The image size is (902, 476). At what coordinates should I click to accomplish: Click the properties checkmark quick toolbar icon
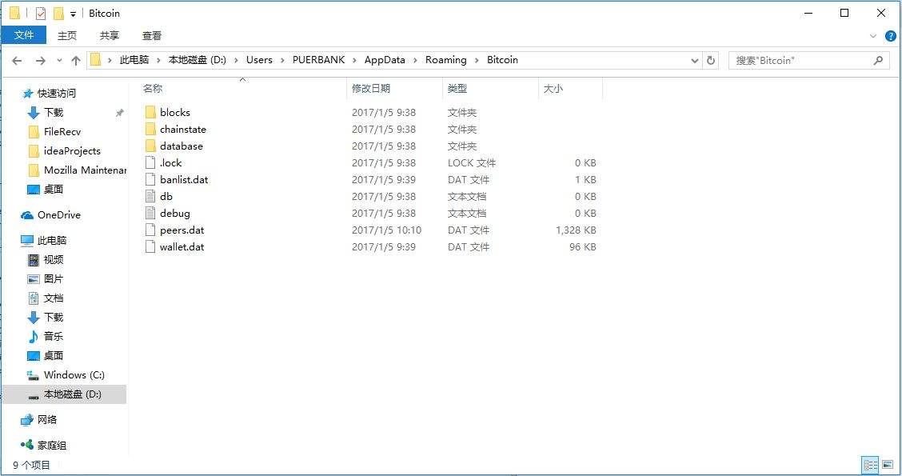[x=40, y=14]
